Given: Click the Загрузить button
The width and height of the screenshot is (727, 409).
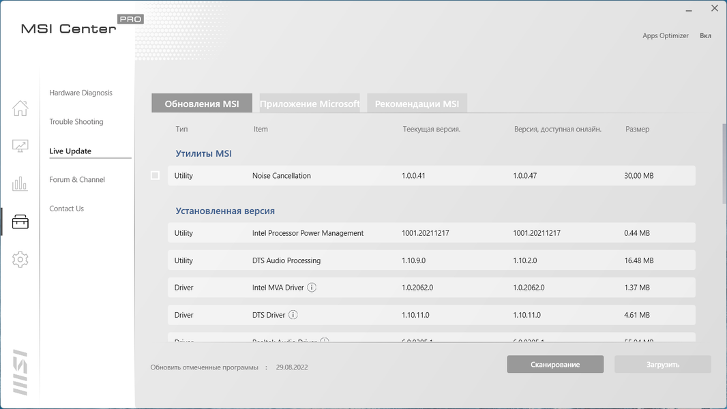Looking at the screenshot, I should [x=663, y=365].
